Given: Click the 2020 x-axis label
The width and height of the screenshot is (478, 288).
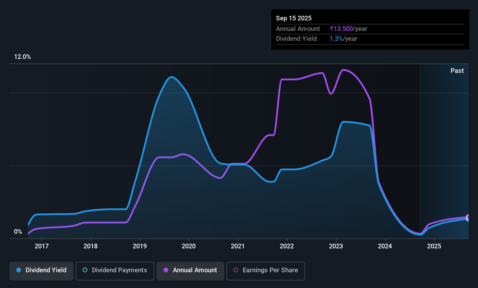Looking at the screenshot, I should point(189,246).
